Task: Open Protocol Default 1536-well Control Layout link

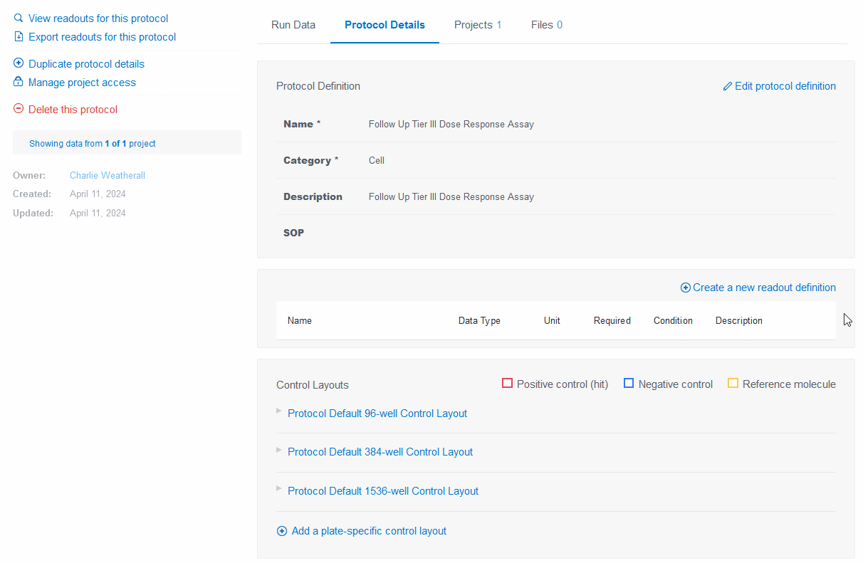Action: (x=383, y=491)
